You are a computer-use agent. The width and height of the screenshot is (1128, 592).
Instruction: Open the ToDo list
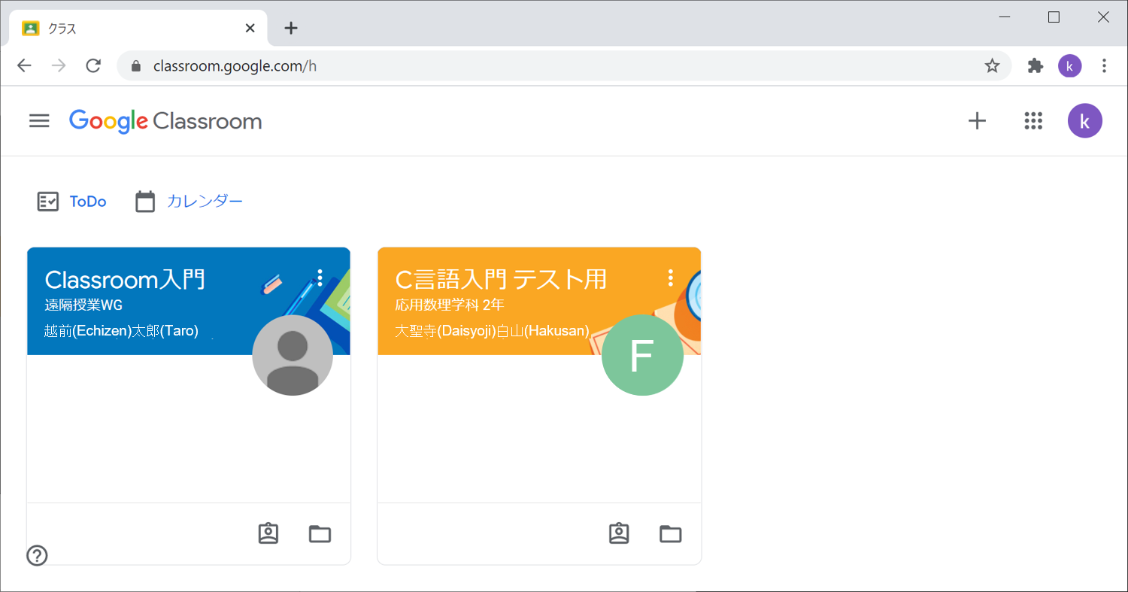click(88, 202)
